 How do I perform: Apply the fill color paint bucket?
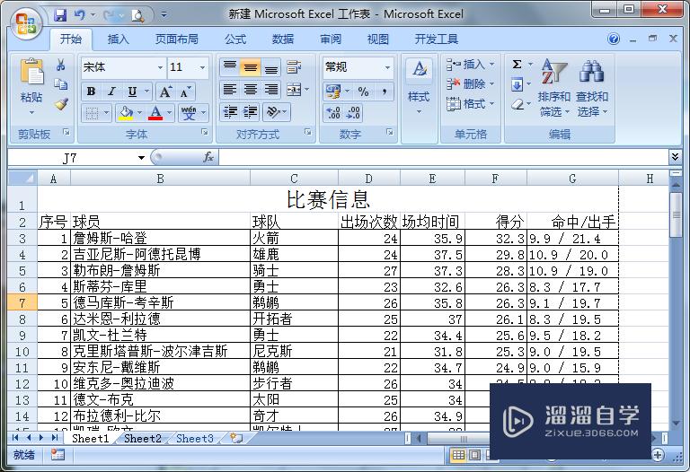click(126, 113)
